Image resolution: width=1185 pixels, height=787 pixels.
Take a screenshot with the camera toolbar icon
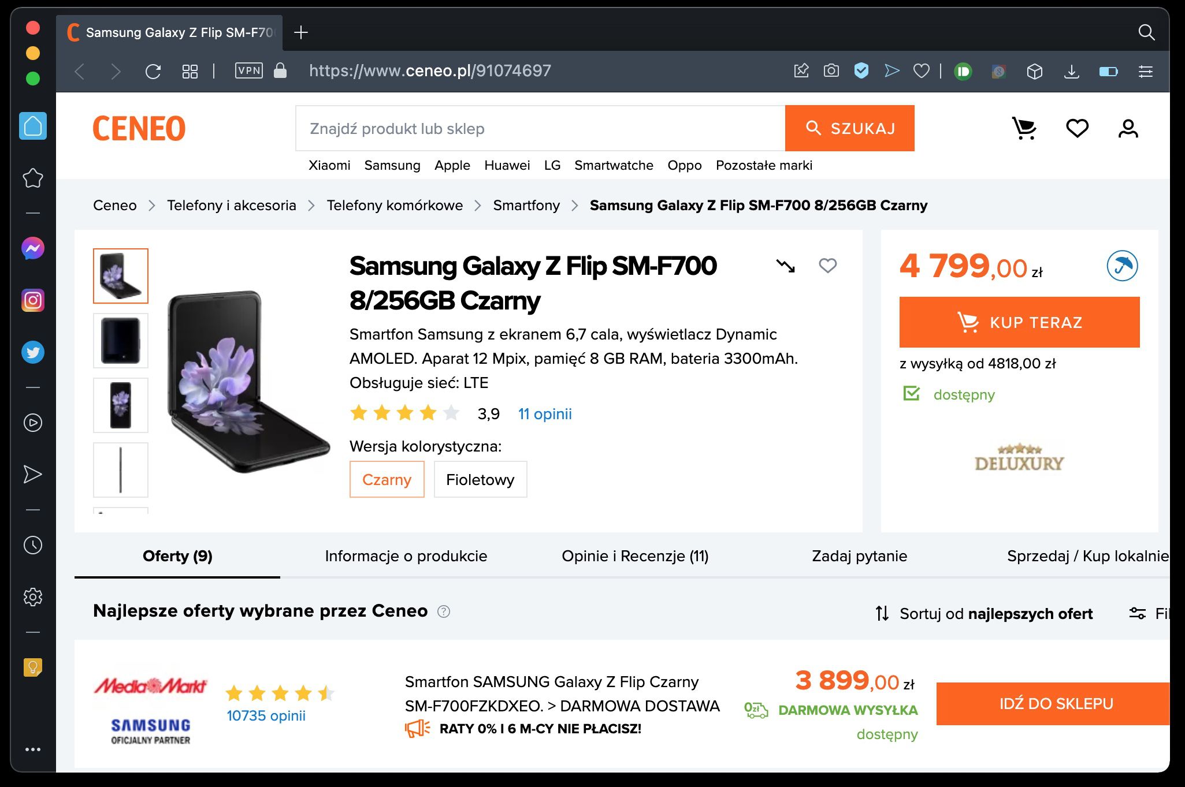831,70
